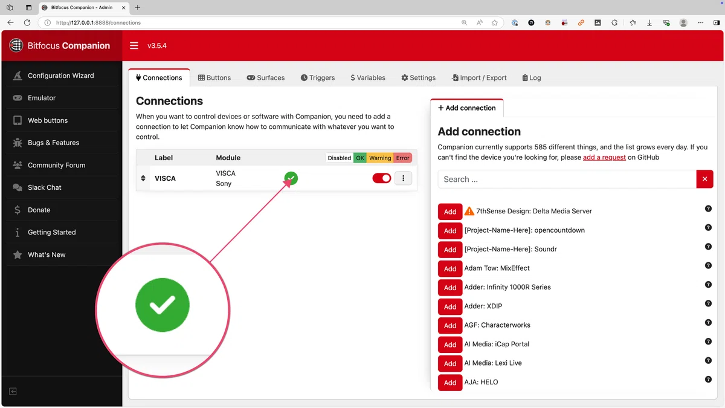Open help for [Project-Name-Here]: Soundr

[x=708, y=247]
